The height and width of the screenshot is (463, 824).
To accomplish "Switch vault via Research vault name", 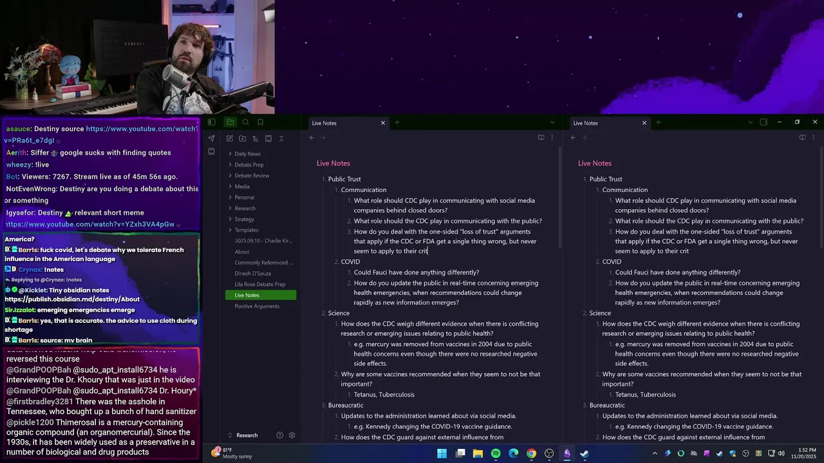I will click(x=247, y=435).
